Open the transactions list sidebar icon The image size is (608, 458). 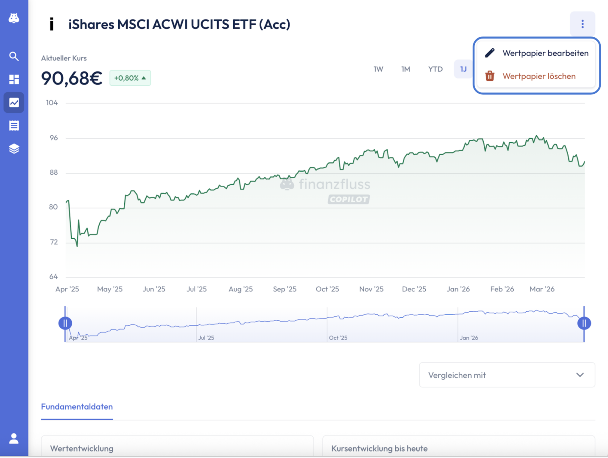click(14, 126)
